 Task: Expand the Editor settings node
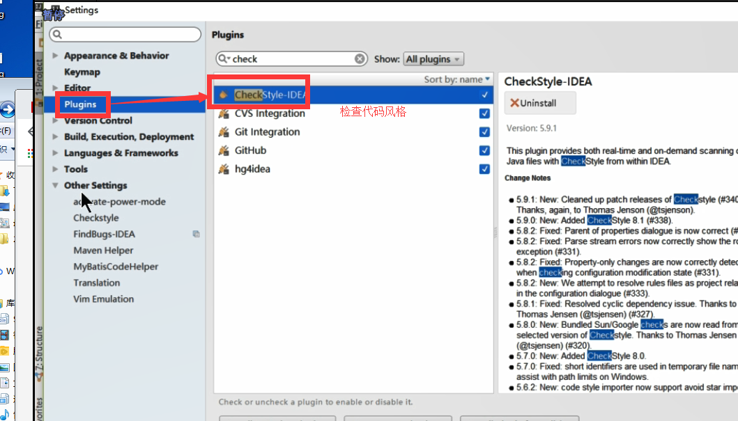55,88
